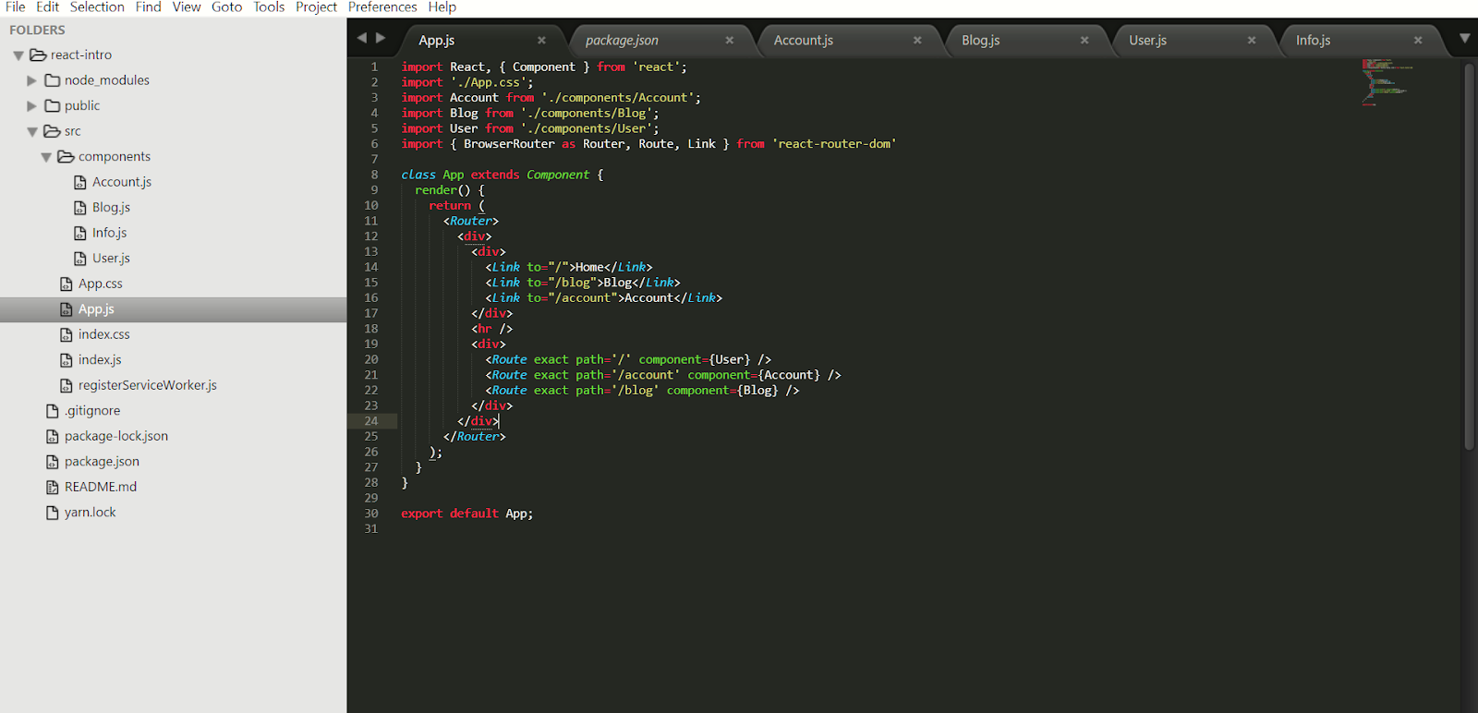This screenshot has width=1478, height=713.
Task: Open the tab list dropdown arrow
Action: click(1464, 38)
